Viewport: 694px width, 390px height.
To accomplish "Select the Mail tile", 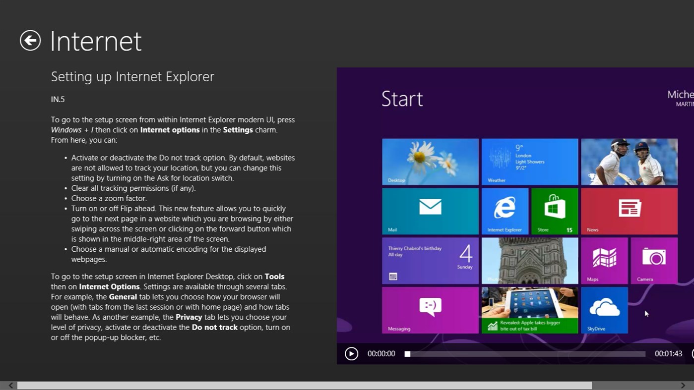I will click(x=430, y=211).
